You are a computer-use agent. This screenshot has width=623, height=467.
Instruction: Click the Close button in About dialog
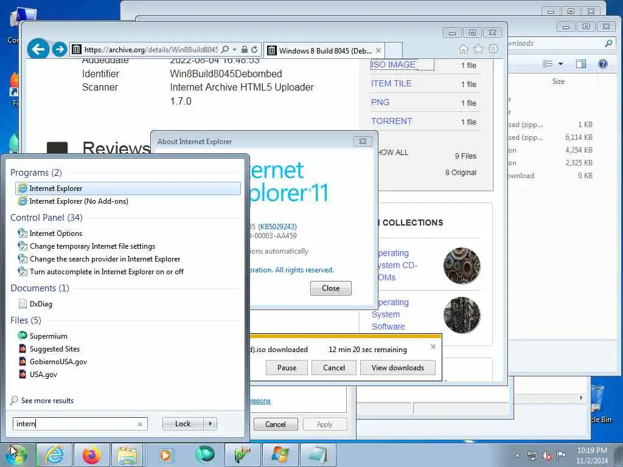330,288
